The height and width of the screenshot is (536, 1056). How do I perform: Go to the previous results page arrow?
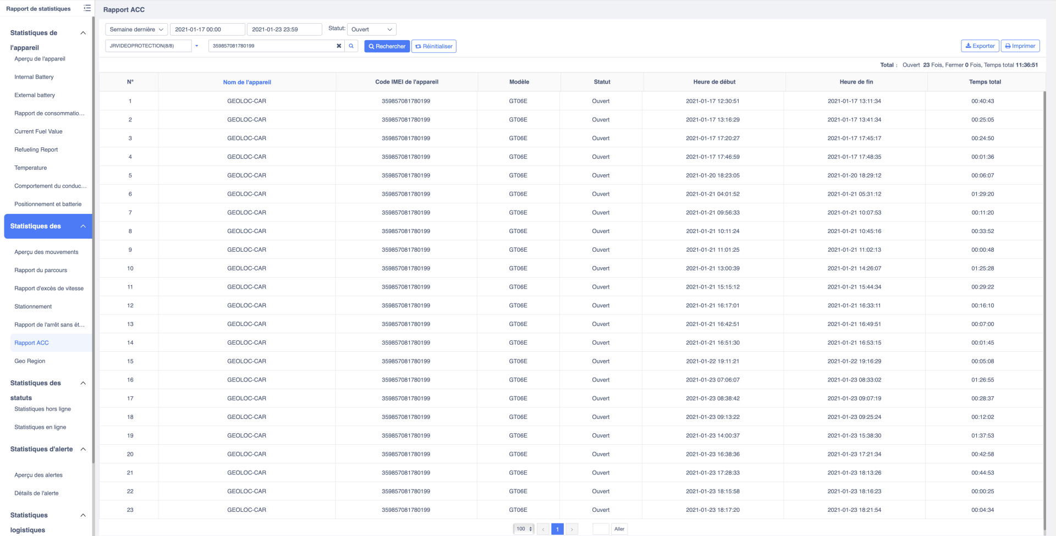(543, 529)
